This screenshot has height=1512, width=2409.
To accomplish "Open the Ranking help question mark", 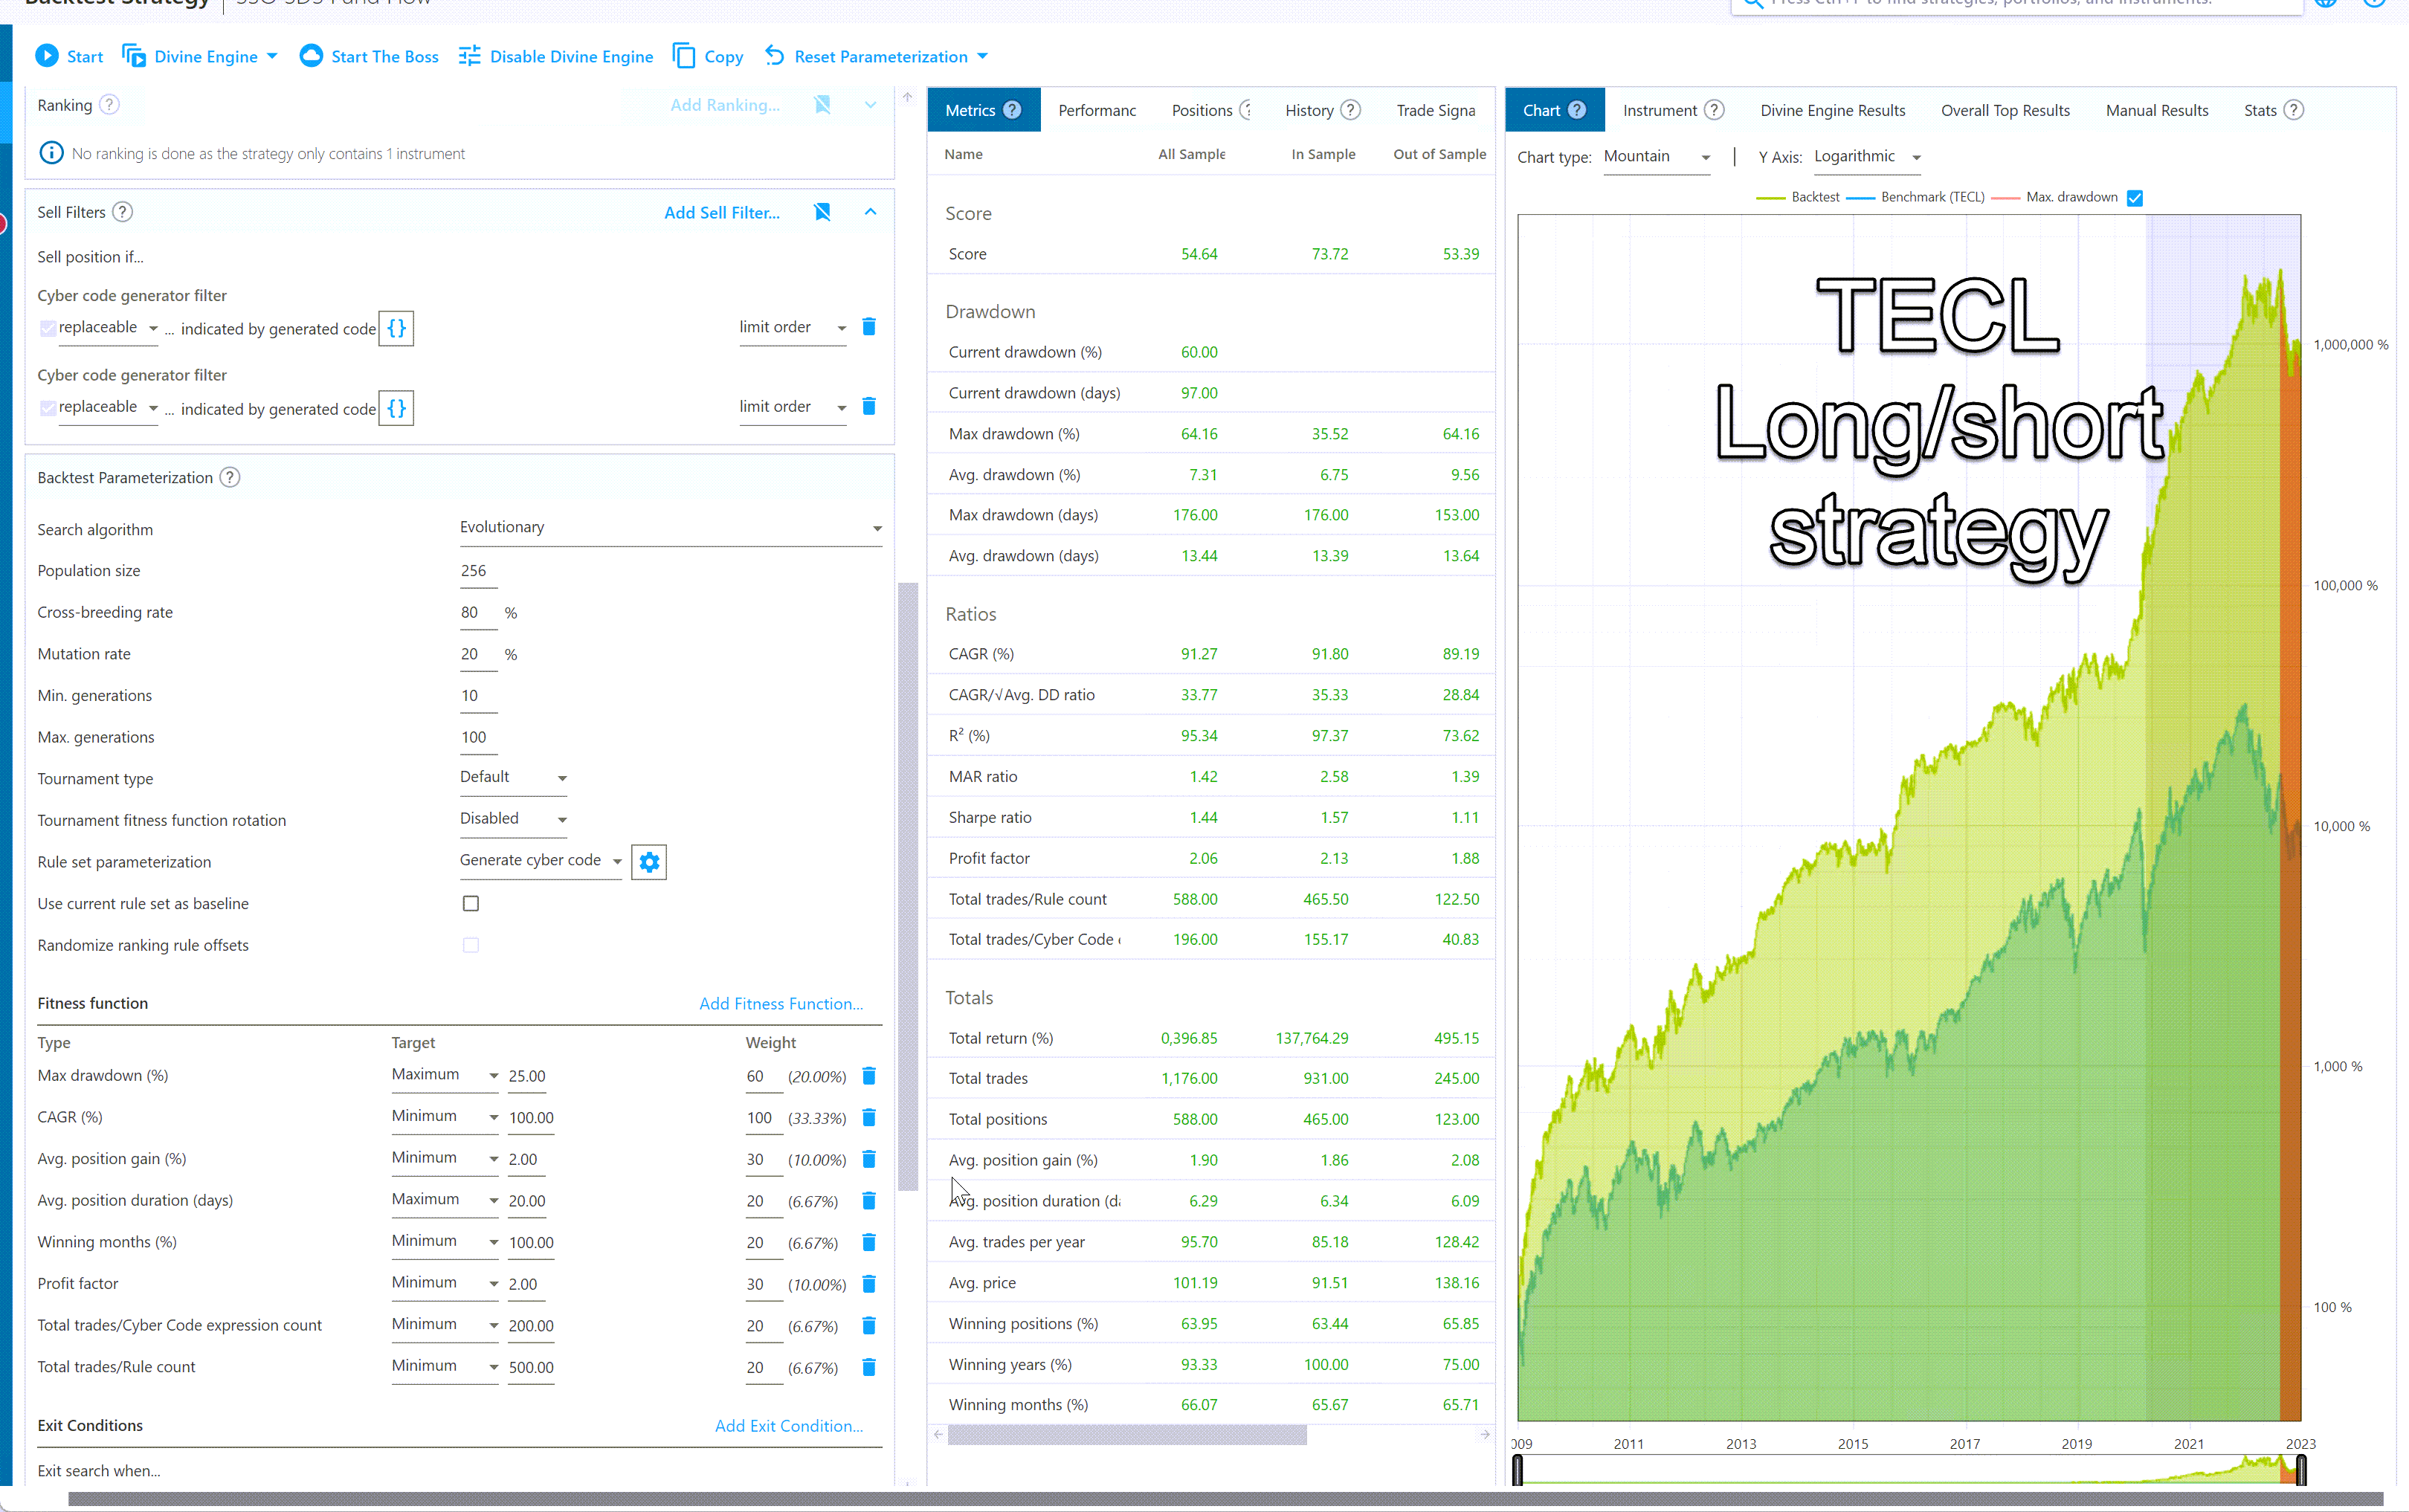I will [110, 105].
